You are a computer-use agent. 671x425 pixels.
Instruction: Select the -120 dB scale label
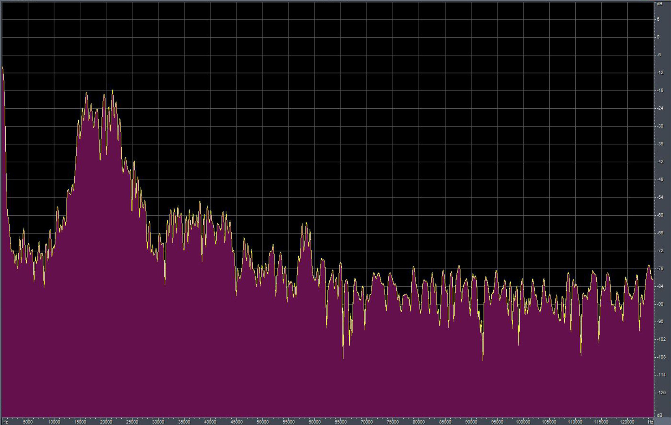tap(661, 393)
